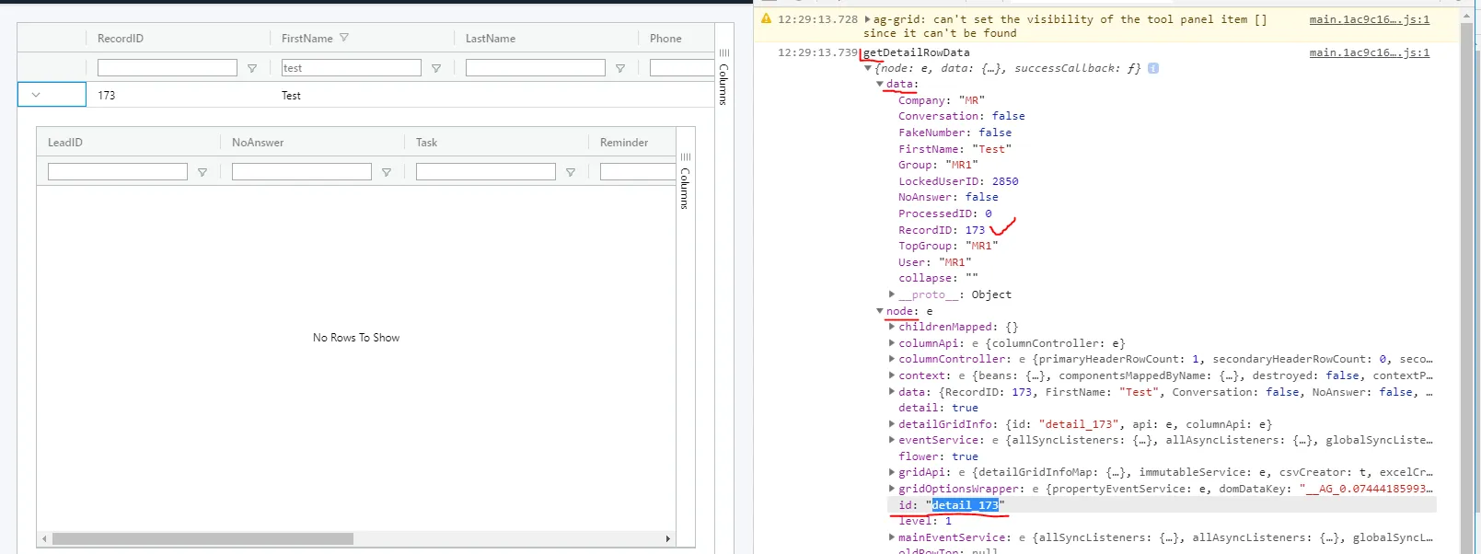The width and height of the screenshot is (1481, 554).
Task: Expand the __proto__ Object entry
Action: (892, 294)
